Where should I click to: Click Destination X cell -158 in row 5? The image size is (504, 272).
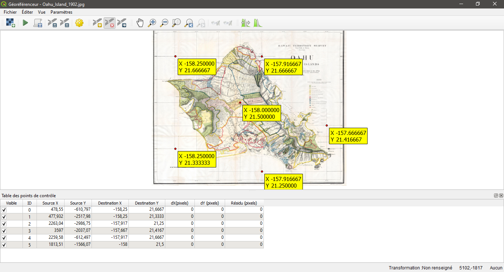pos(110,245)
